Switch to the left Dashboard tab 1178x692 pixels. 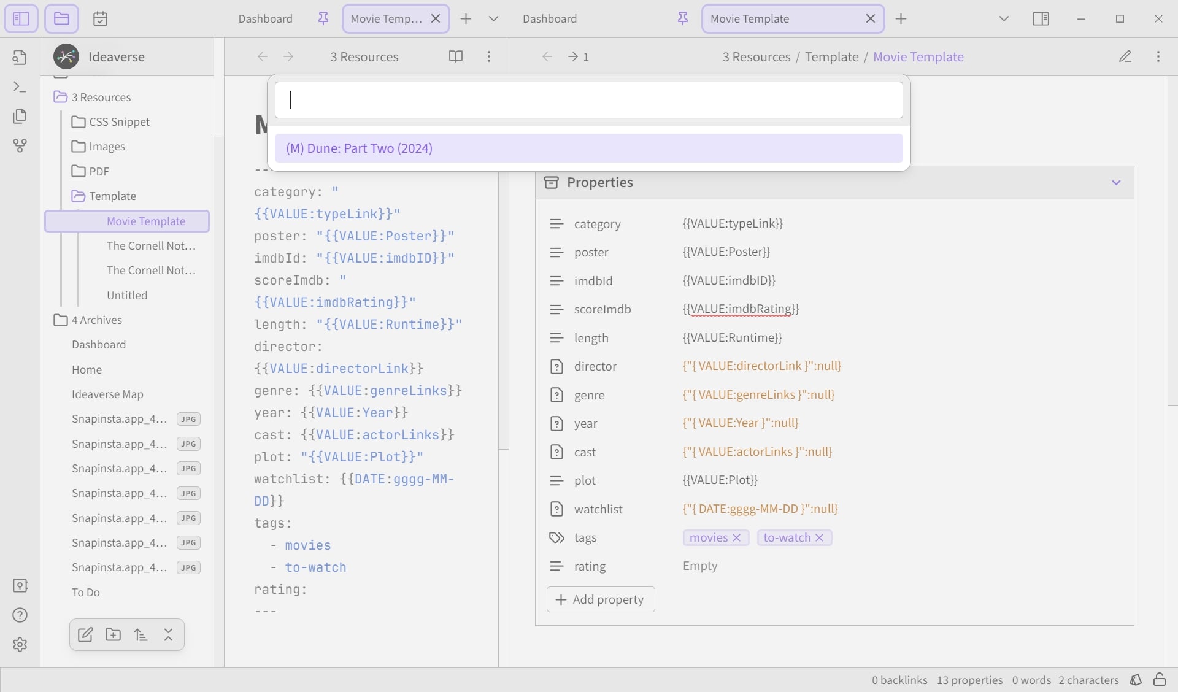(x=265, y=18)
